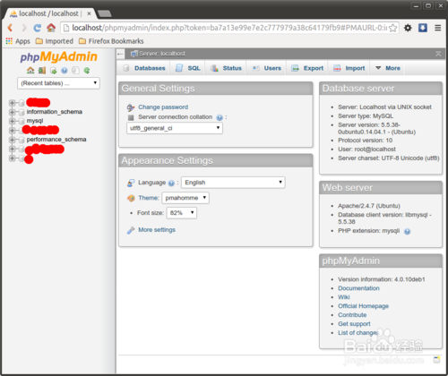Viewport: 448px width, 376px height.
Task: Open the Theme dropdown showing pmahomme
Action: 185,198
